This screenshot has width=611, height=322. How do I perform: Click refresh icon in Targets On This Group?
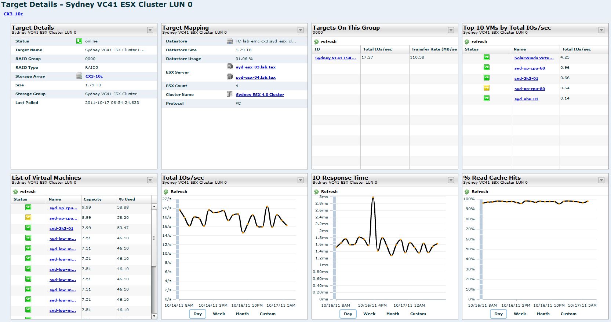coord(316,42)
